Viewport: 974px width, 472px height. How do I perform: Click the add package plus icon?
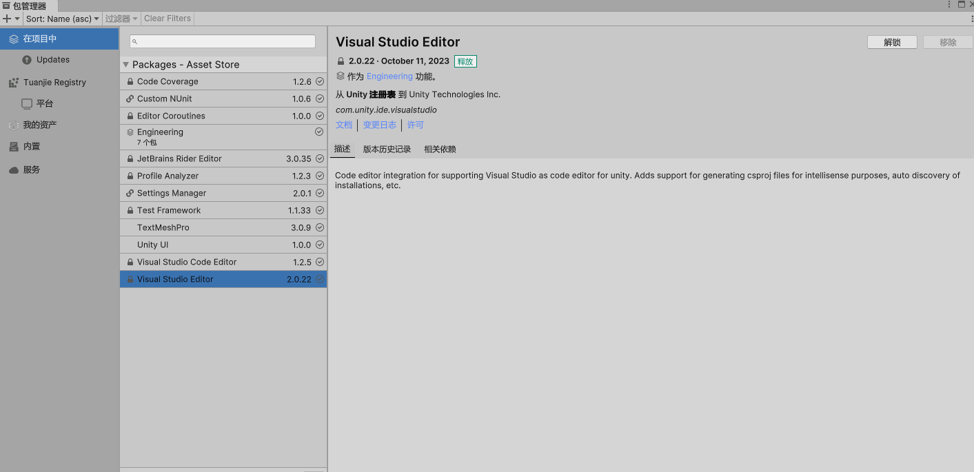click(6, 19)
